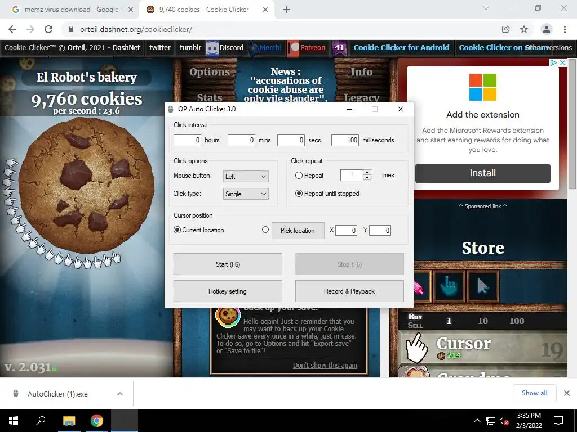Buy the teal hand cursor upgrade

449,286
